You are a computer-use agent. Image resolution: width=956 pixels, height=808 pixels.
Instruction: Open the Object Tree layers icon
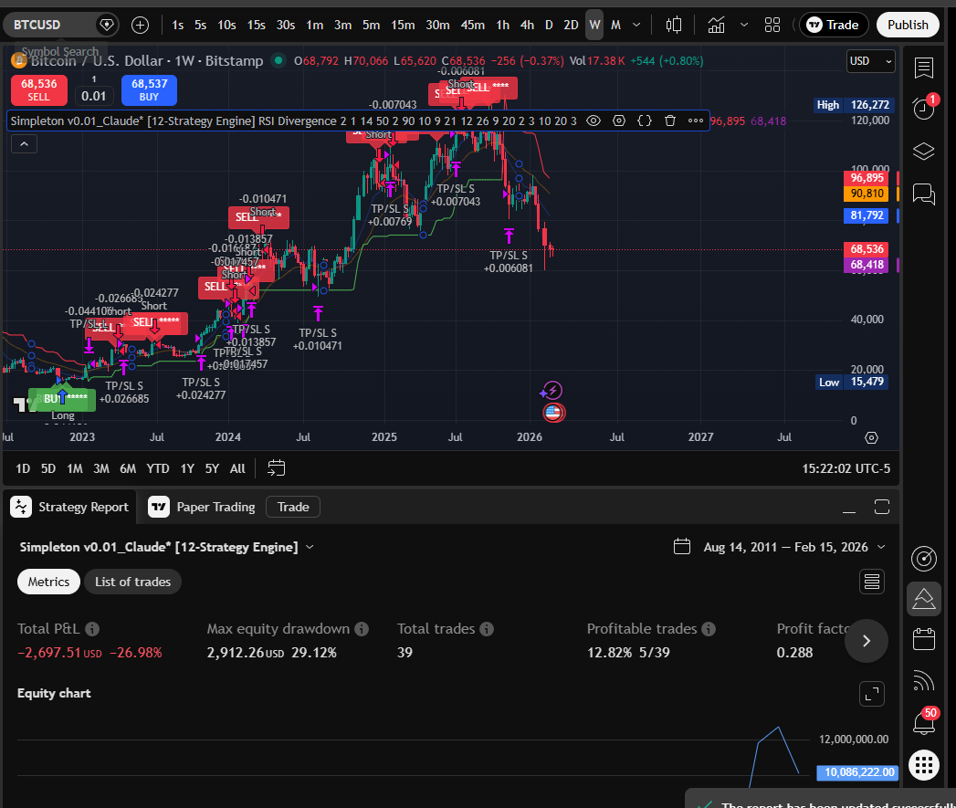[x=923, y=151]
